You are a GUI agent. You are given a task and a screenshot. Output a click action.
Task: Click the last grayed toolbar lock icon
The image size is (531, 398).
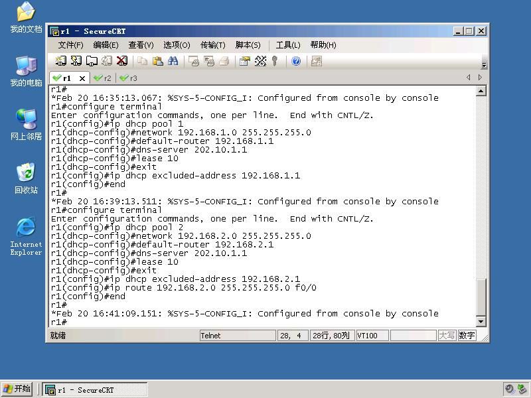(x=317, y=61)
